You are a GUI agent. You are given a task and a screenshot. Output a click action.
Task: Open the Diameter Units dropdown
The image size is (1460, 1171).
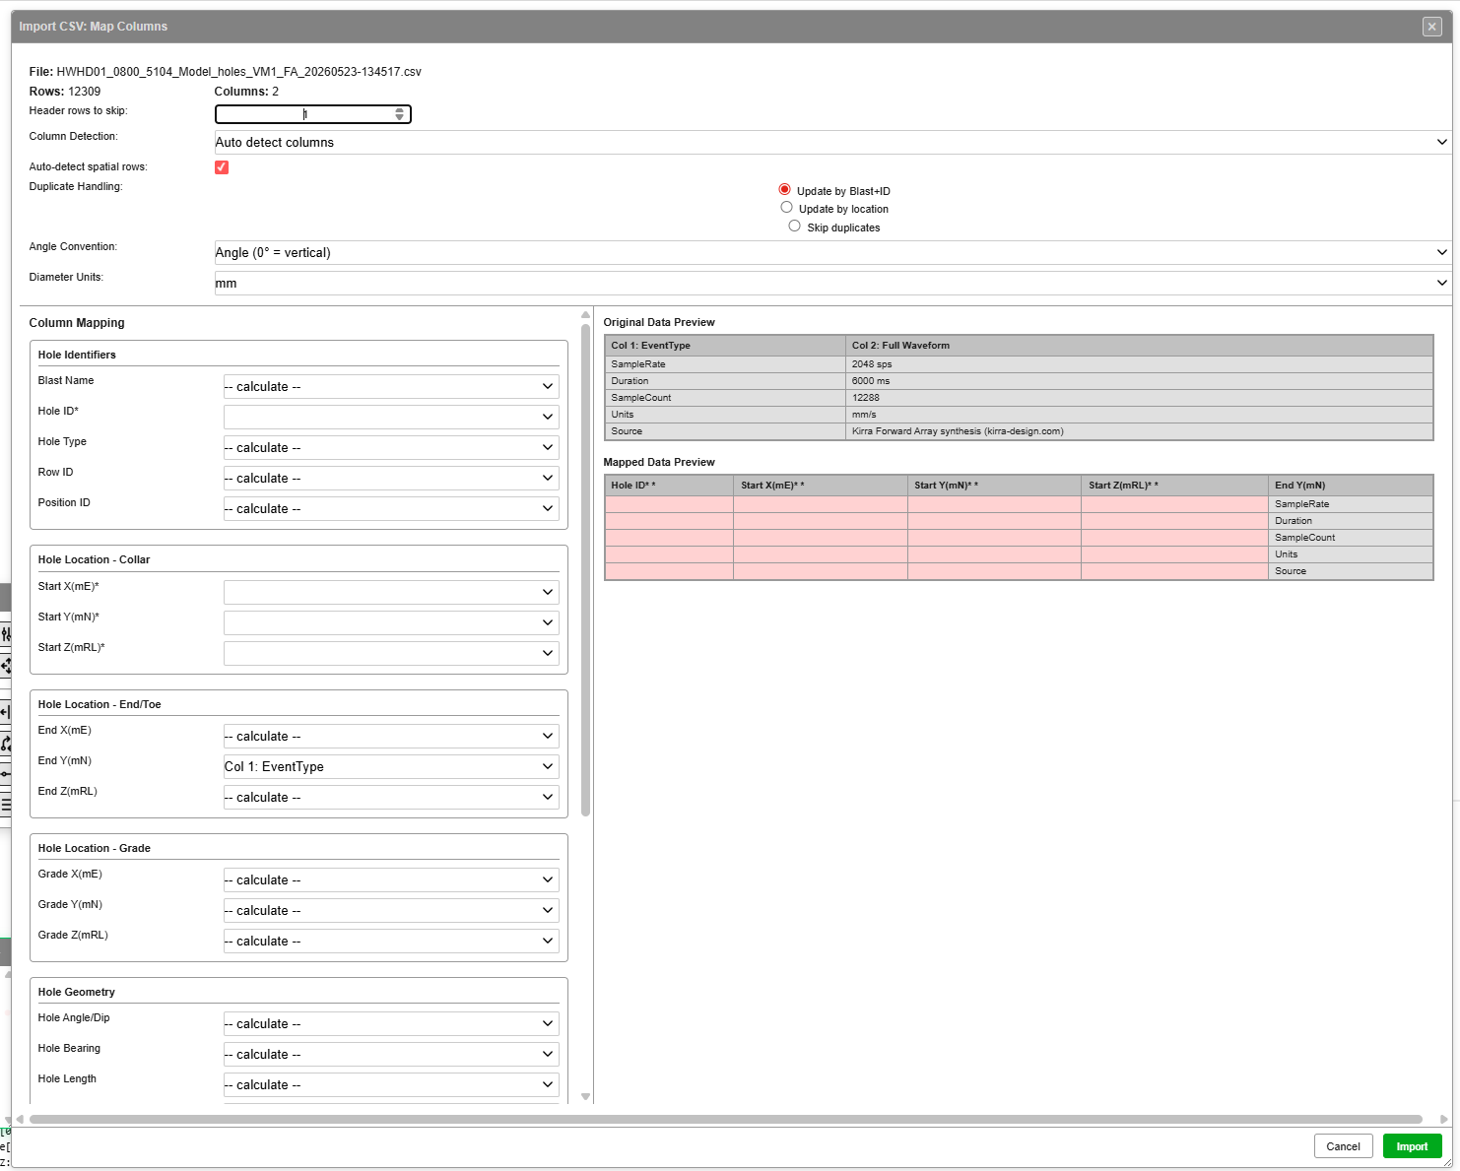(832, 283)
